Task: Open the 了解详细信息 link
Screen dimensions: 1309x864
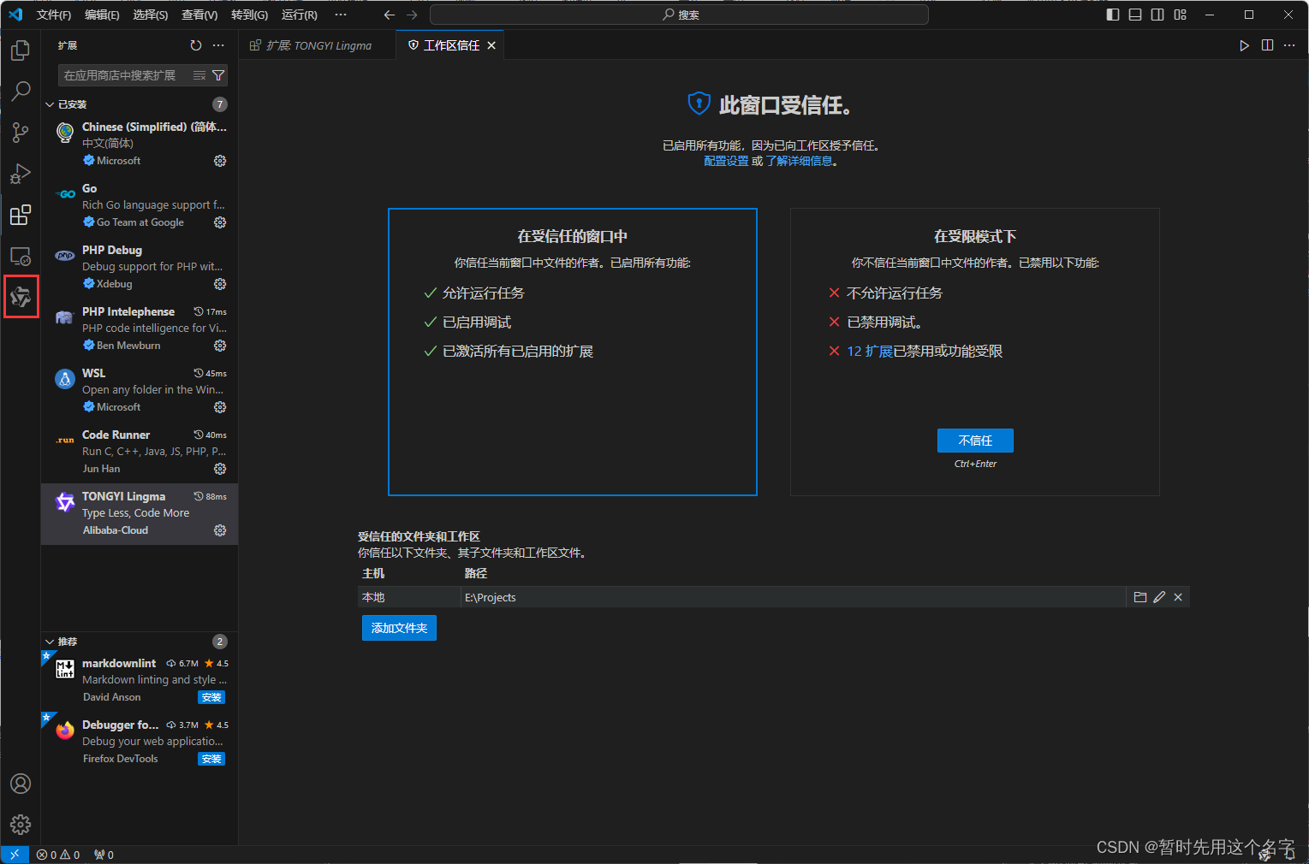Action: 799,161
